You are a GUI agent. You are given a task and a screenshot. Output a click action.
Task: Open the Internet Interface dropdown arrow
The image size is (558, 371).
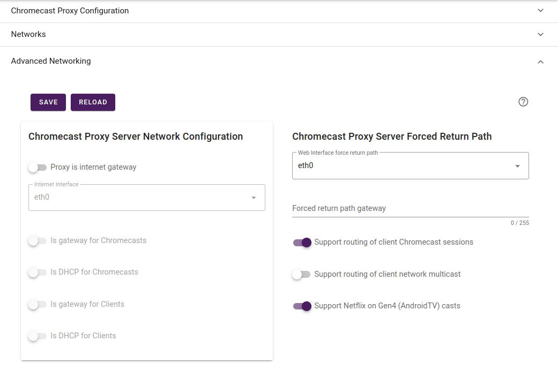pyautogui.click(x=254, y=198)
